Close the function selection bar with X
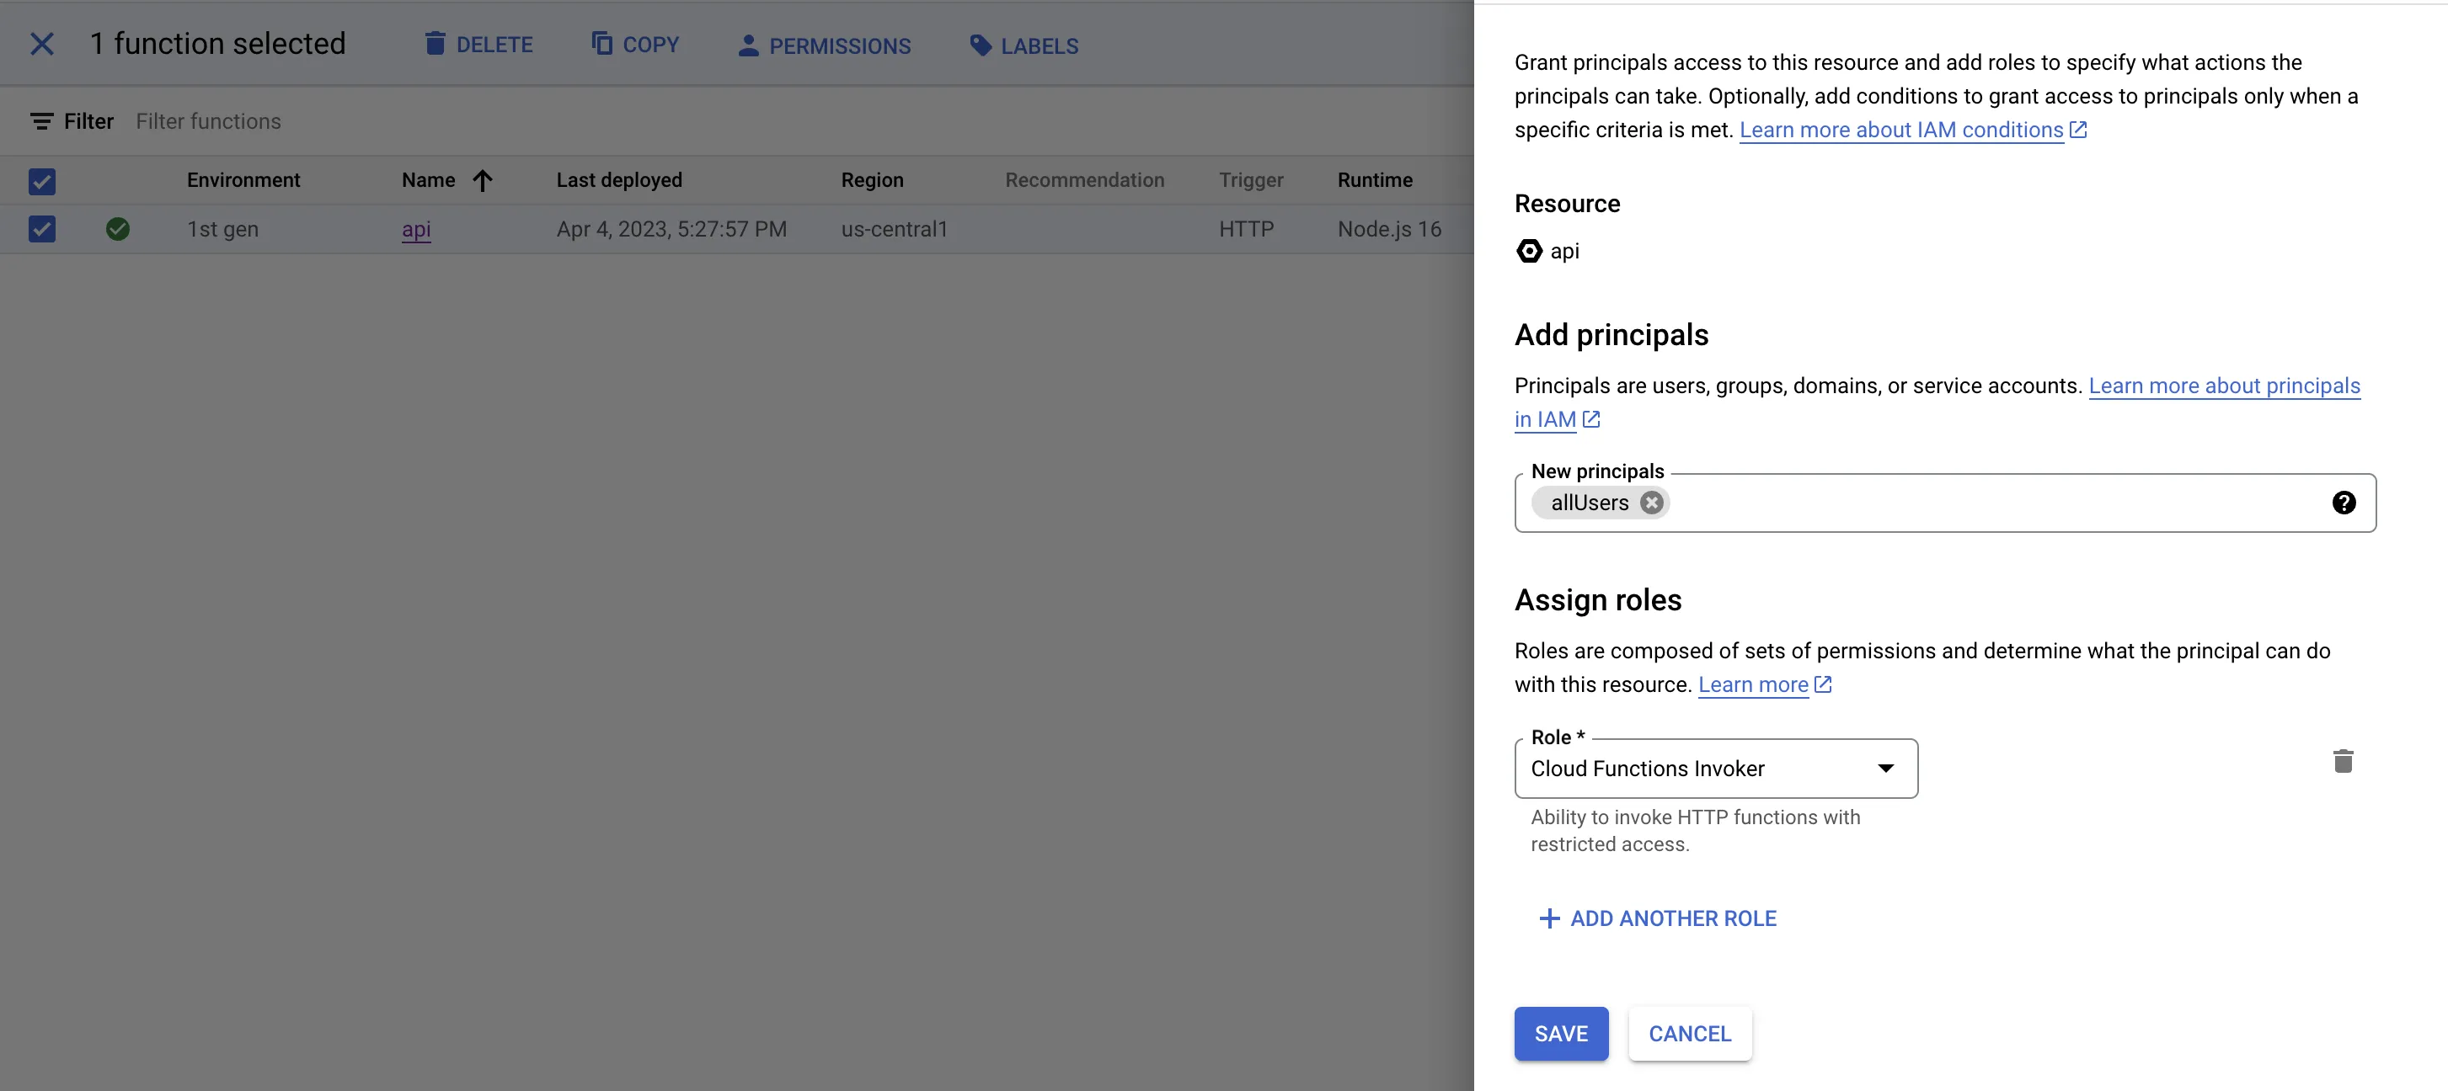Screen dimensions: 2448x1091 point(42,44)
